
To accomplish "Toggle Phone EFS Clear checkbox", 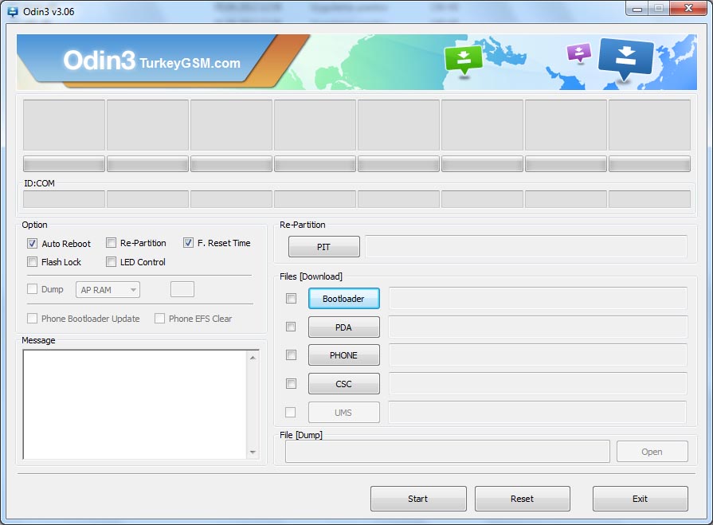I will [159, 318].
